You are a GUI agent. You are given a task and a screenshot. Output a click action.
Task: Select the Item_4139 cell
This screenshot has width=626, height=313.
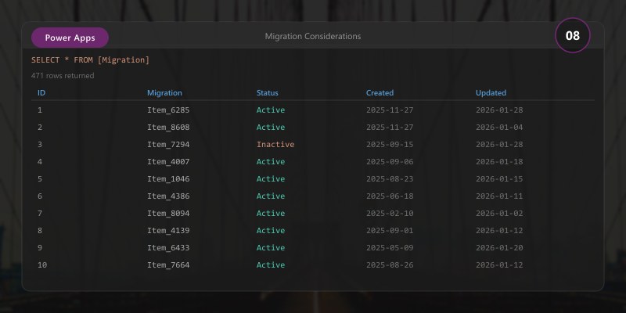coord(168,230)
